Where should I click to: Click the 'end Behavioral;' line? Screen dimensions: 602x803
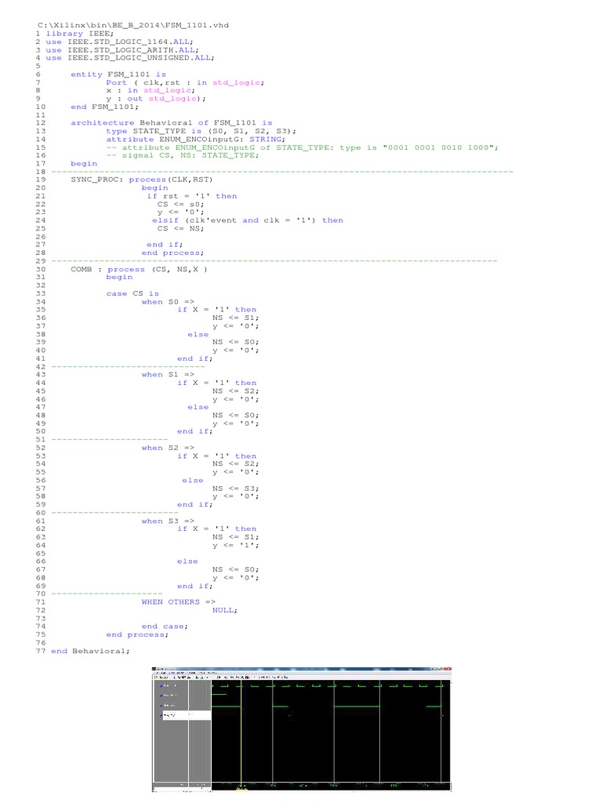pos(89,651)
